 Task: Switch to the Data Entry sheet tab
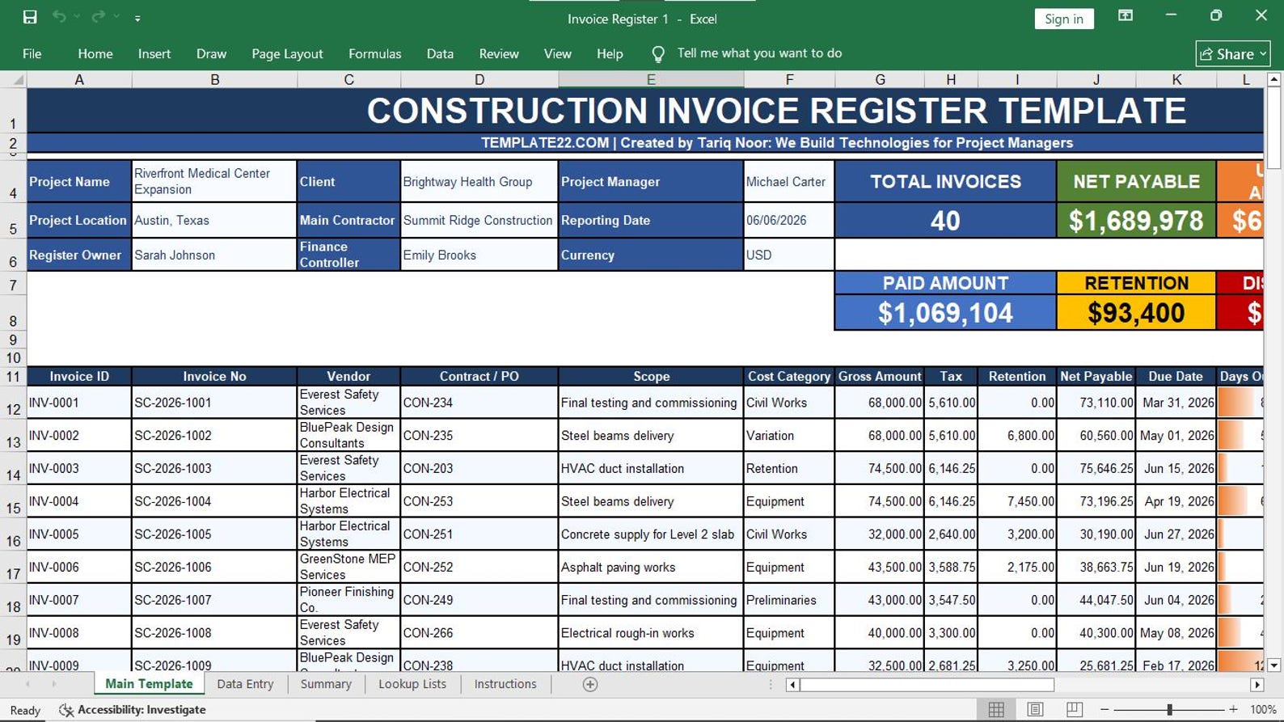pyautogui.click(x=245, y=684)
